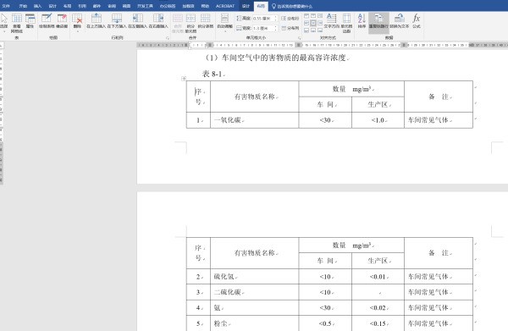508x331 pixels.
Task: Open Rows & Columns dialog launcher
Action: [168, 38]
